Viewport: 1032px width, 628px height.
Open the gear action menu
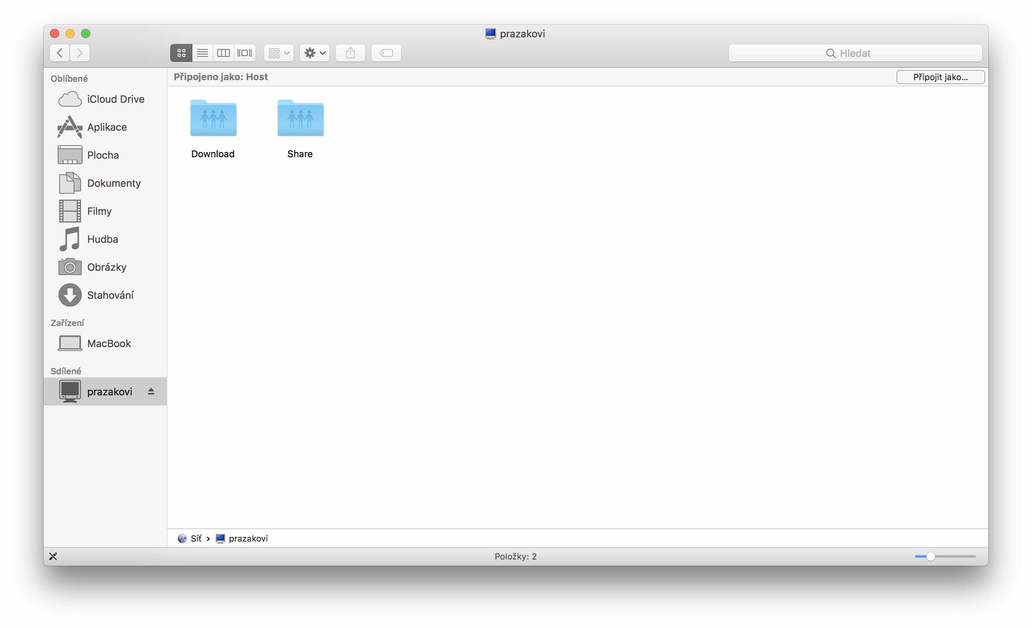315,53
